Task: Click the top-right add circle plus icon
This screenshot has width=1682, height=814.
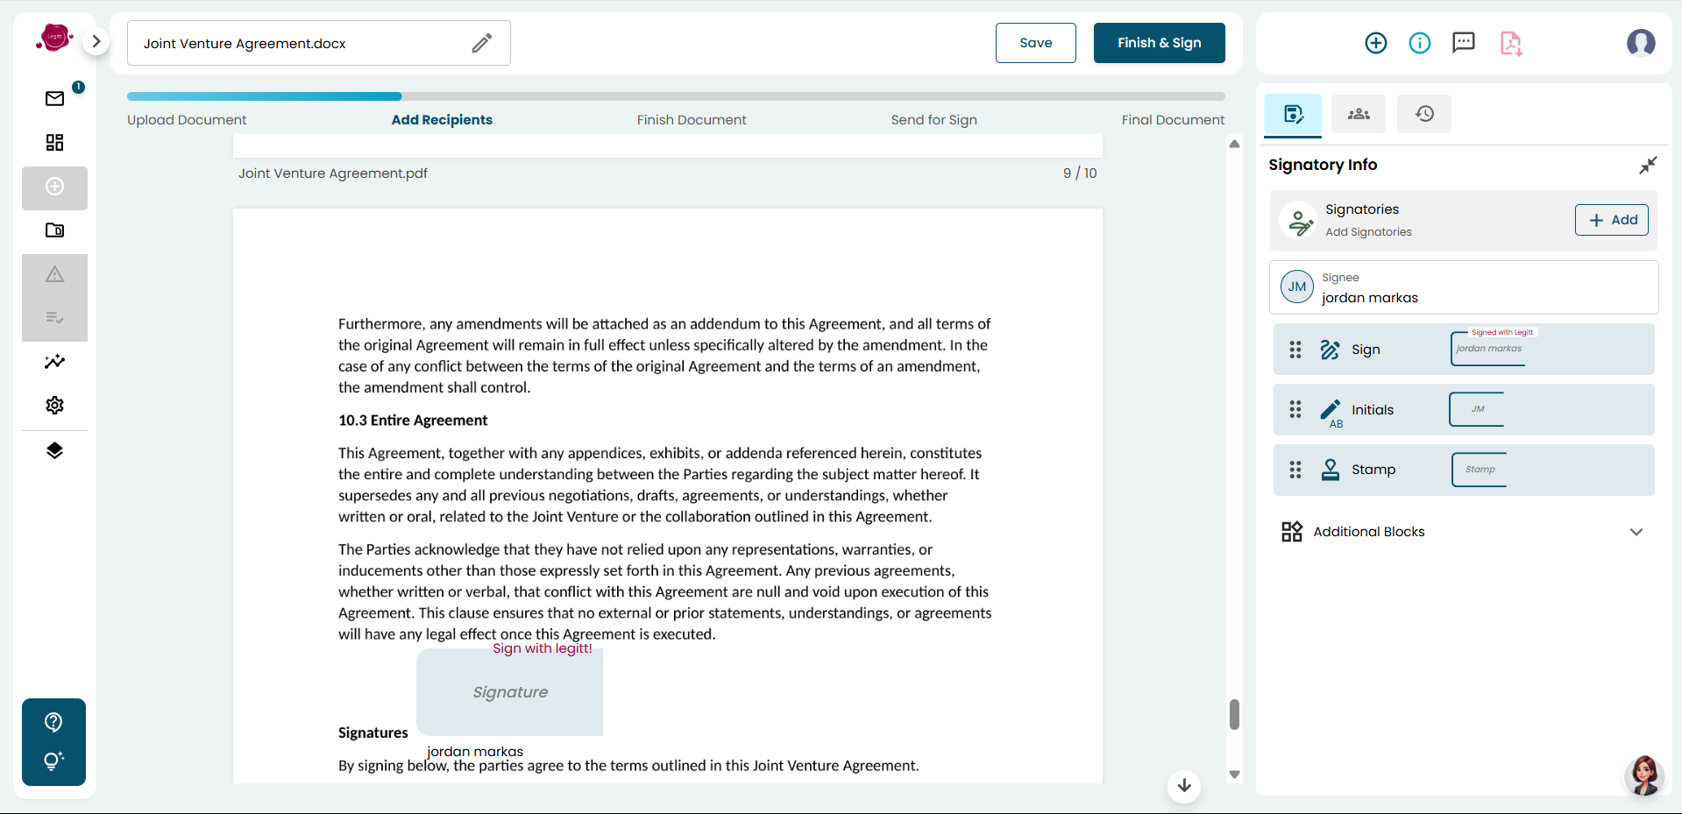Action: (x=1376, y=43)
